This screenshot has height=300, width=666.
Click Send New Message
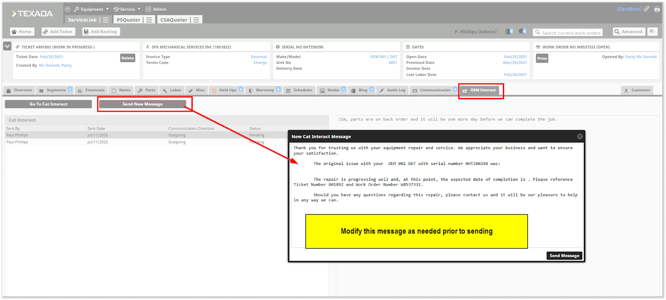[142, 104]
